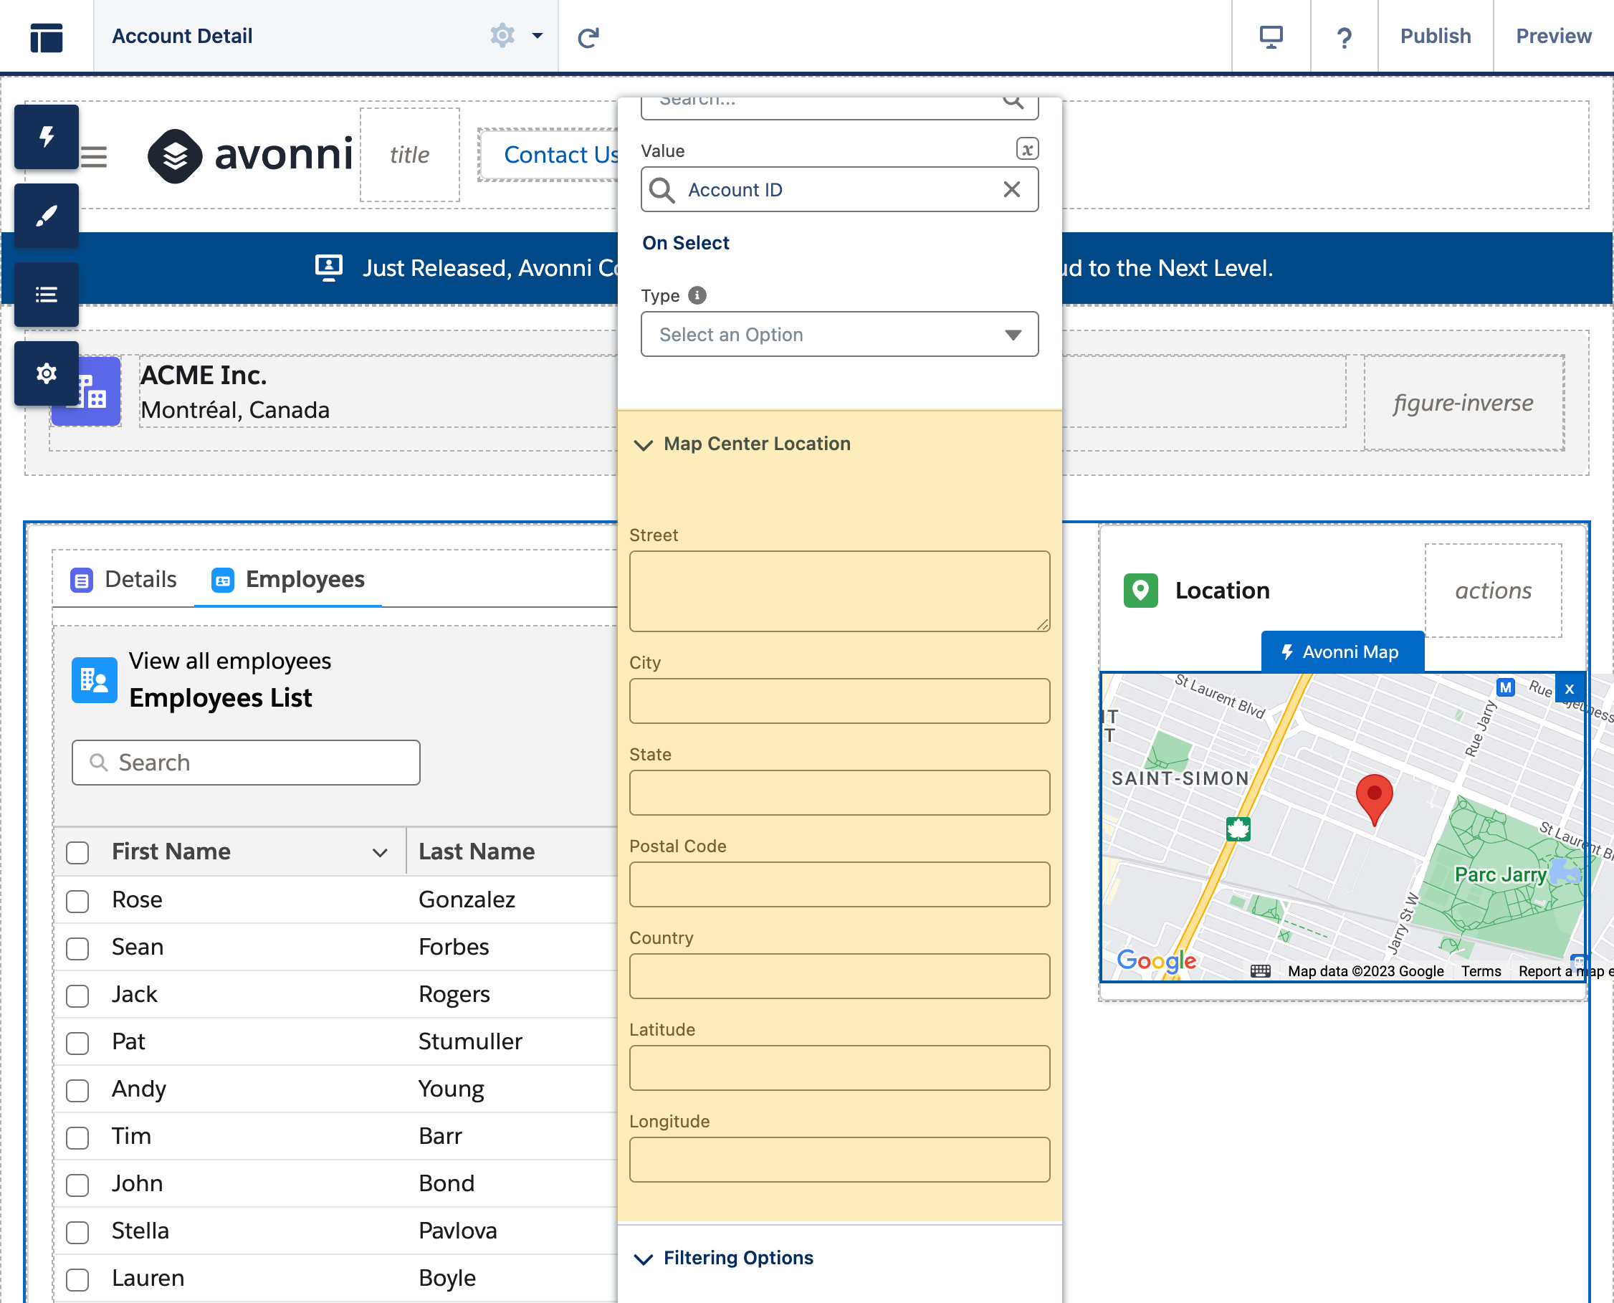
Task: Open the paintbrush theme panel
Action: tap(46, 216)
